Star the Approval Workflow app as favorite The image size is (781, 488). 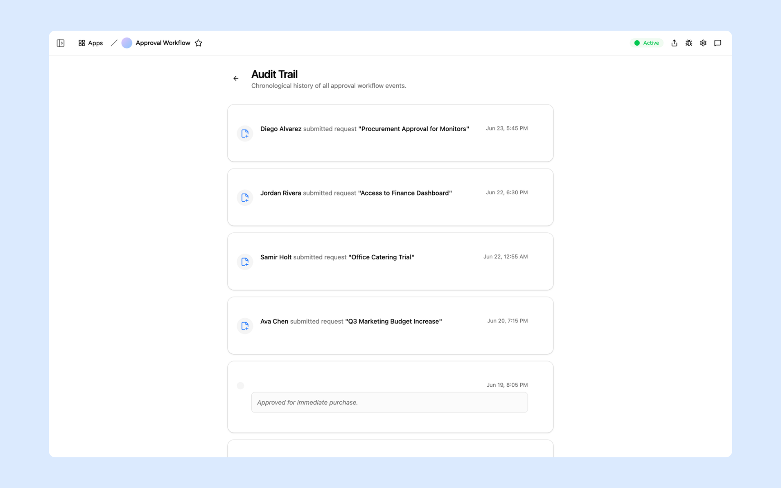pos(198,43)
